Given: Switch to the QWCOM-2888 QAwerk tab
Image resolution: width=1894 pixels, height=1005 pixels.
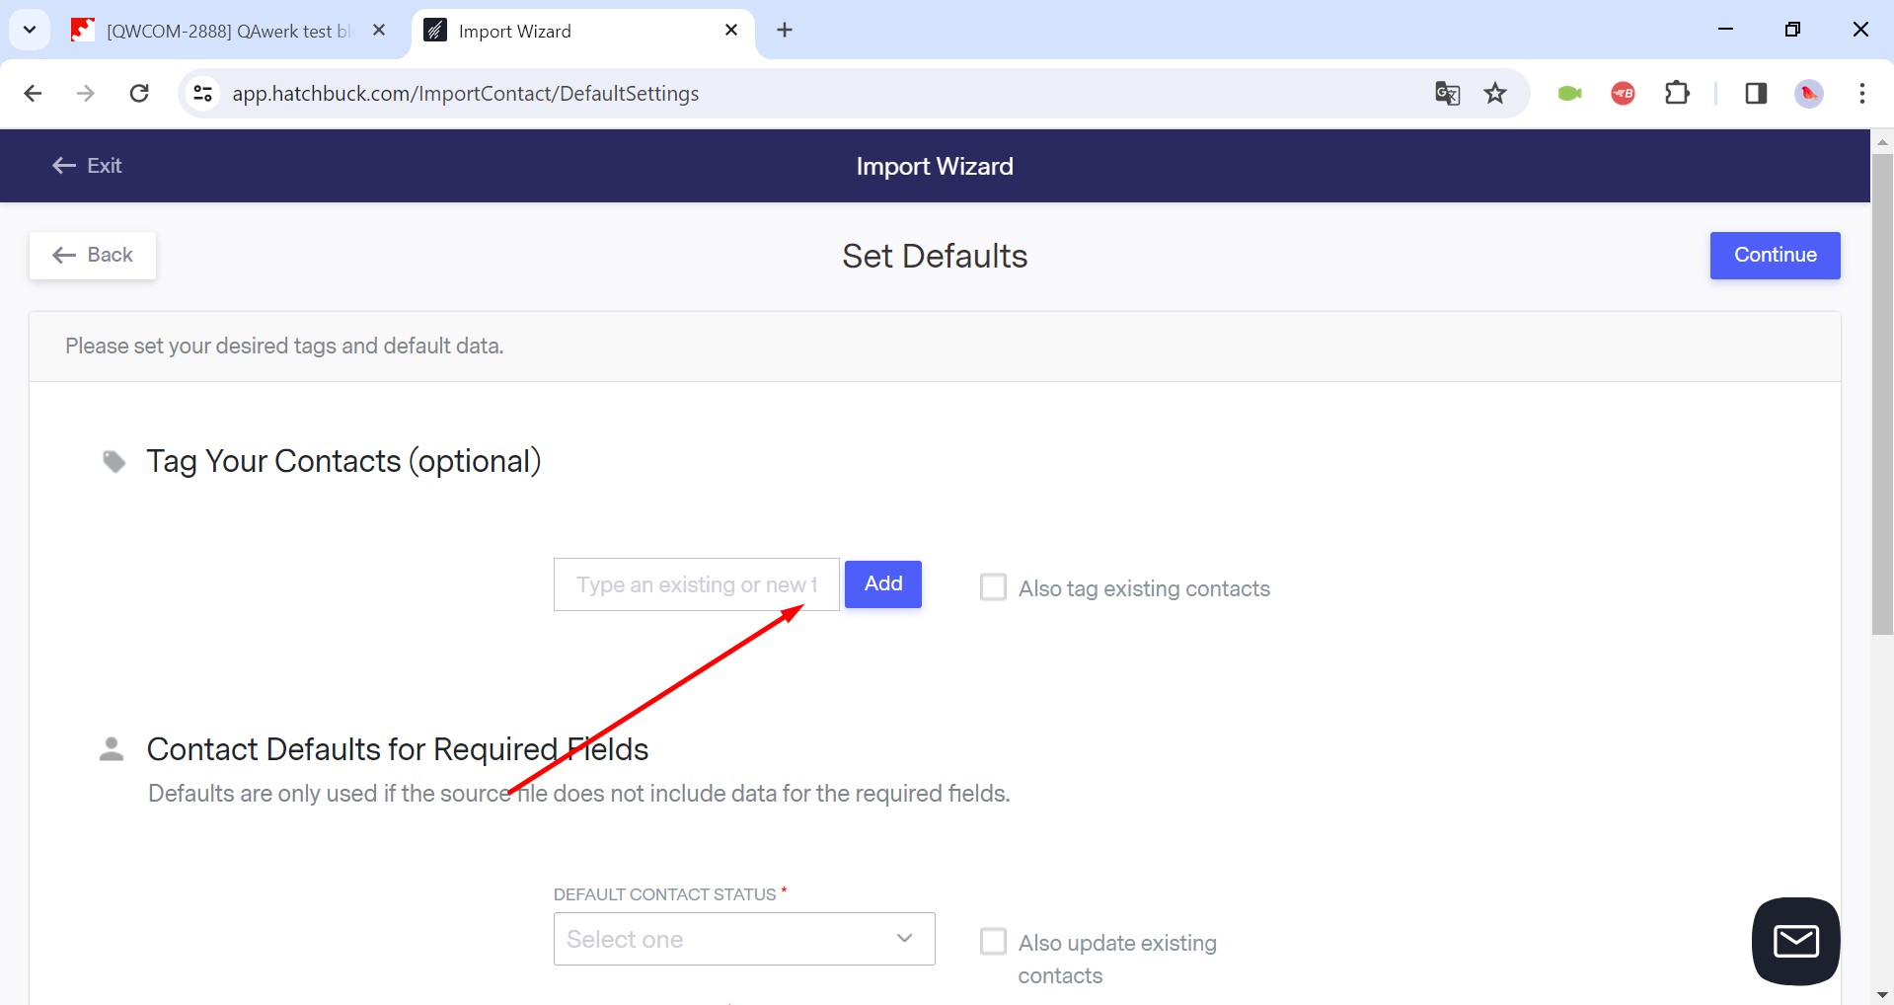Looking at the screenshot, I should 229,31.
